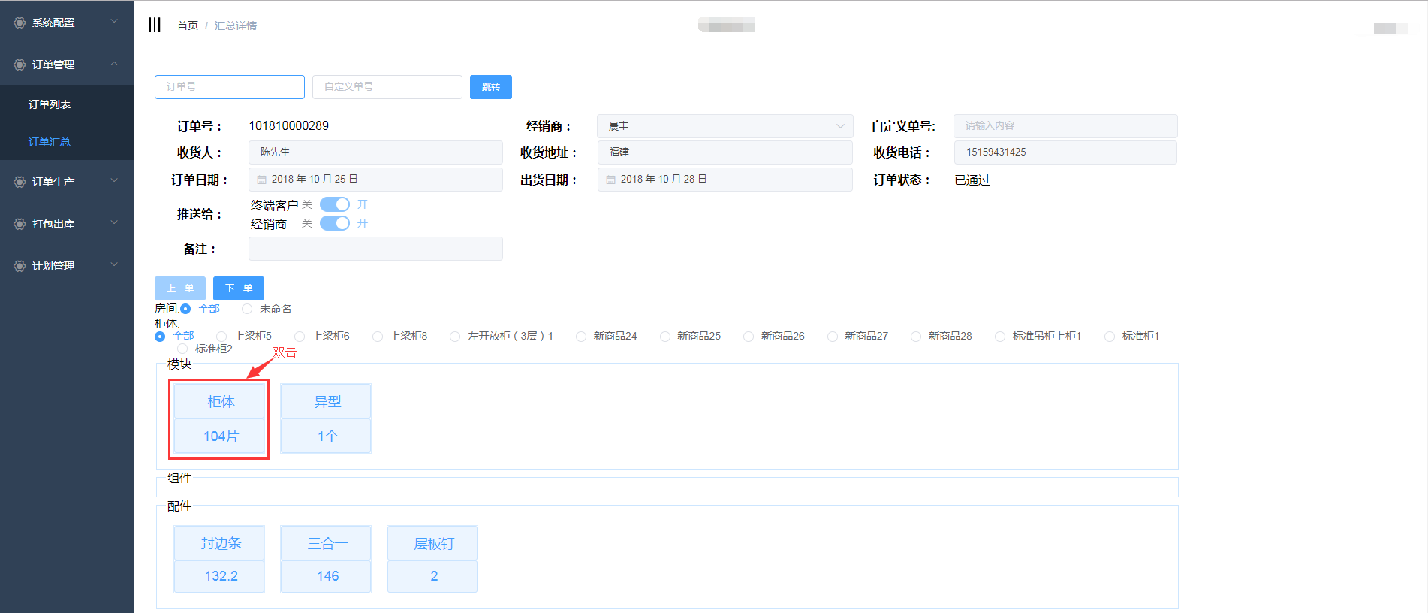Image resolution: width=1428 pixels, height=613 pixels.
Task: Click calendar icon in 出货日期 field
Action: click(x=611, y=180)
